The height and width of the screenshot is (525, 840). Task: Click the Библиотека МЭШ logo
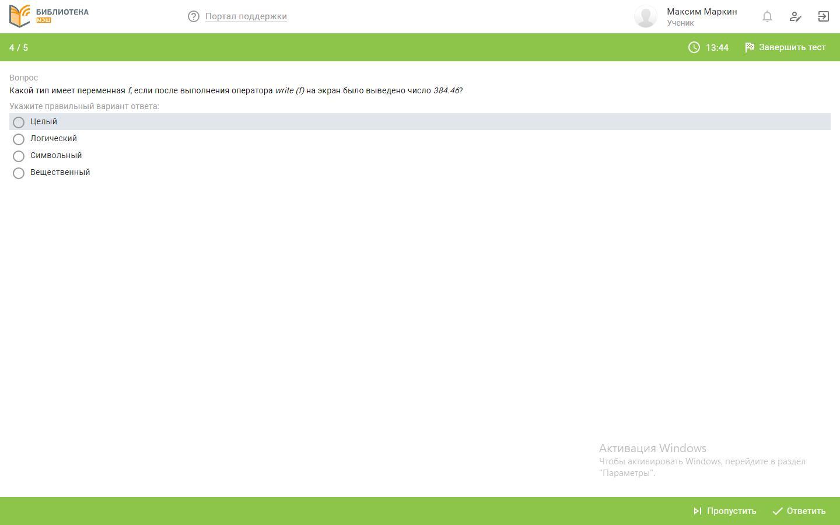point(49,16)
